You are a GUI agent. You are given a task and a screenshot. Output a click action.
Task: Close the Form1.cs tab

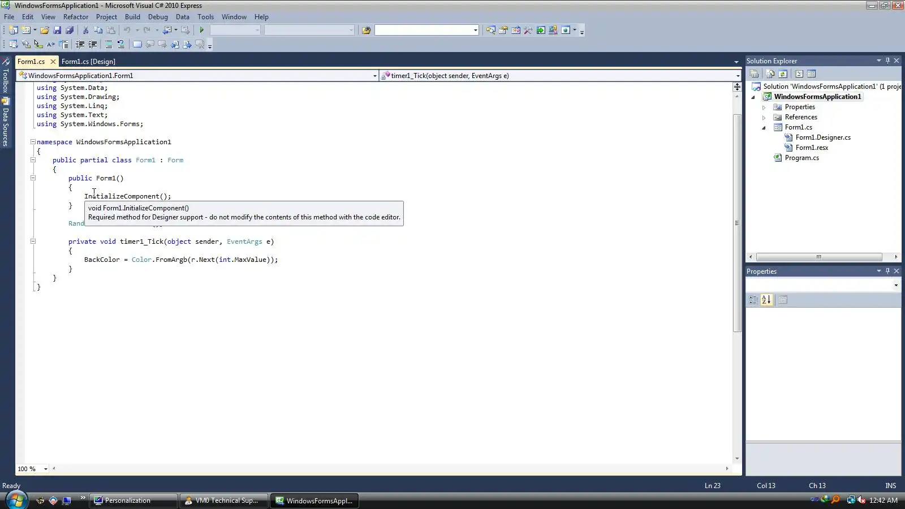point(53,61)
